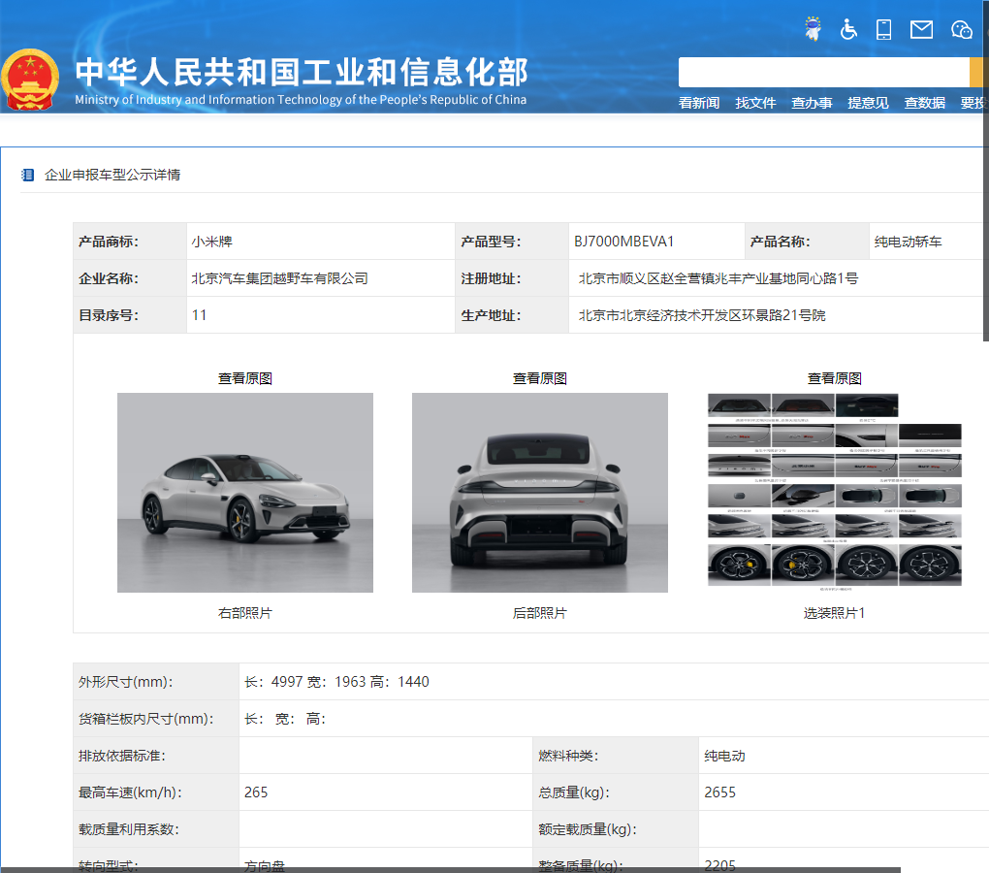Open the optional equipment photo collage
The image size is (989, 873).
[835, 493]
